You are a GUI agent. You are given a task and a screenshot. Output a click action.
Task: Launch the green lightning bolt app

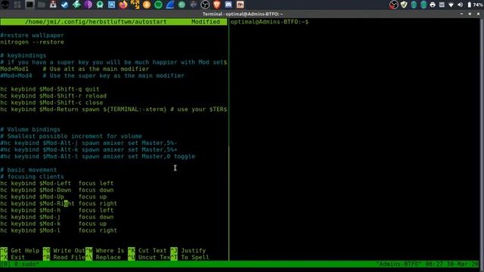click(76, 5)
